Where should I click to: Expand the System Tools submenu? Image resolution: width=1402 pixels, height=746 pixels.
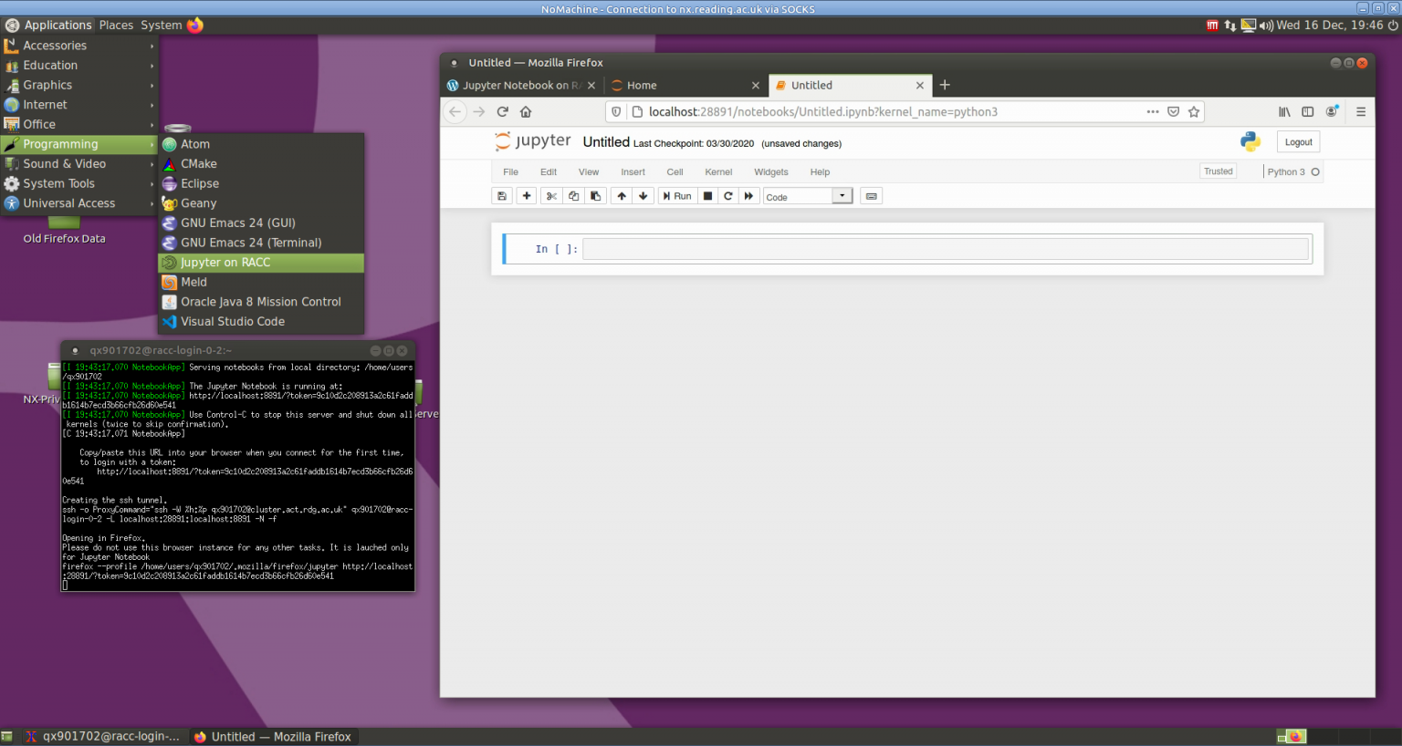pyautogui.click(x=78, y=183)
